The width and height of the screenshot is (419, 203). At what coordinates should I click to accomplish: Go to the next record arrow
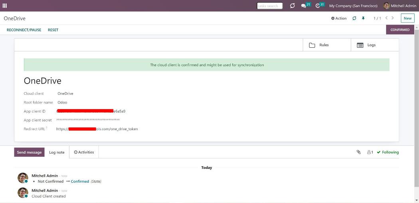pyautogui.click(x=393, y=18)
